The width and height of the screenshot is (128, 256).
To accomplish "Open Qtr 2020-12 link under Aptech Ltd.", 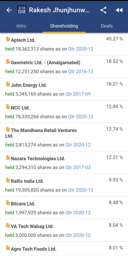I will pos(81,49).
